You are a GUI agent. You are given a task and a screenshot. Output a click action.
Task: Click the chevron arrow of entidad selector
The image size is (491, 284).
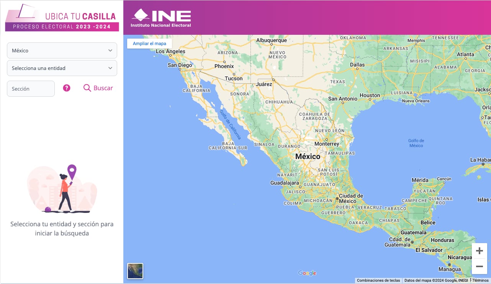tap(110, 68)
